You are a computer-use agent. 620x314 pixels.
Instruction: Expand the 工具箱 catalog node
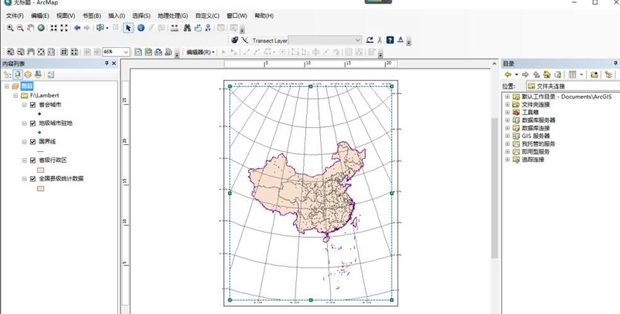(508, 112)
